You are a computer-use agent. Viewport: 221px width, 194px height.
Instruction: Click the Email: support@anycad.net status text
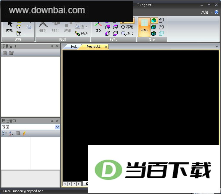(23, 191)
